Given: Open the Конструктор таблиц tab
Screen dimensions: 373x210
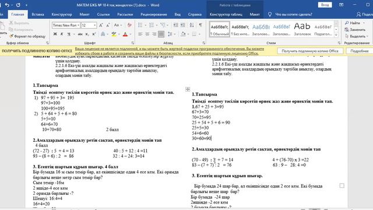Looking at the screenshot, I should 226,14.
